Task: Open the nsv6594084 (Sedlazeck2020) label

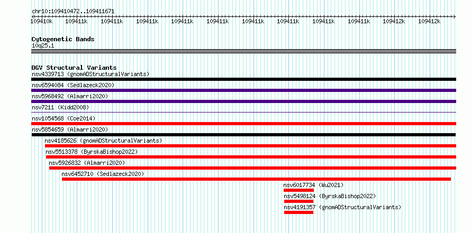Action: pyautogui.click(x=73, y=85)
